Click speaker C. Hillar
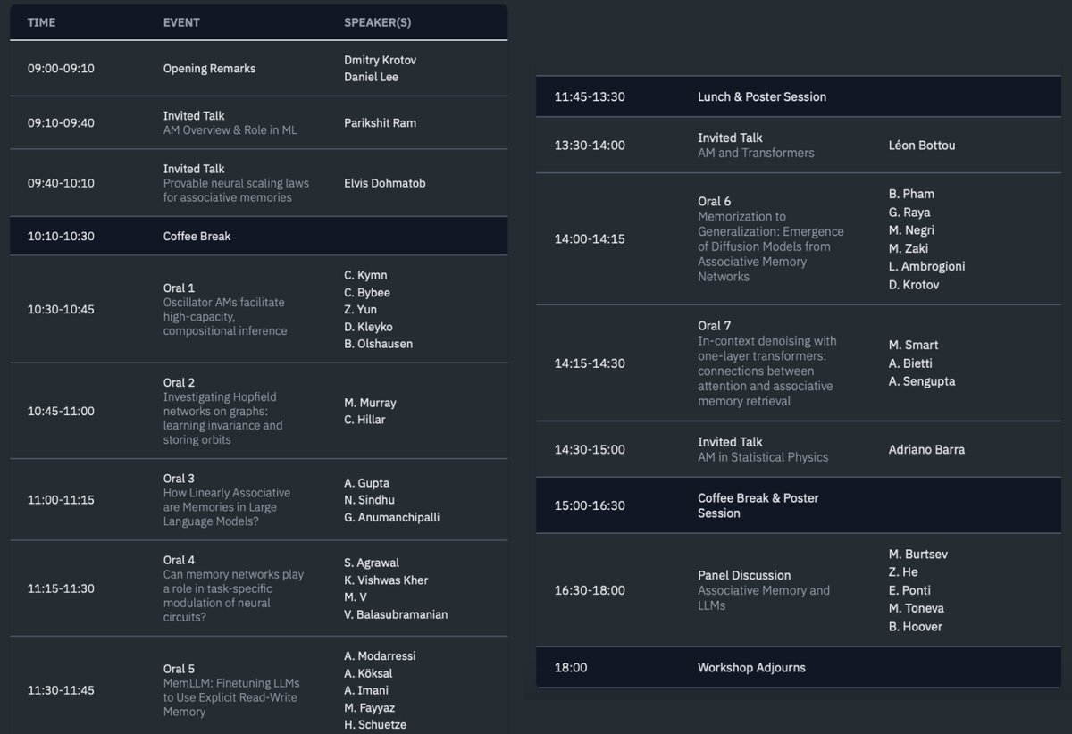 tap(364, 420)
